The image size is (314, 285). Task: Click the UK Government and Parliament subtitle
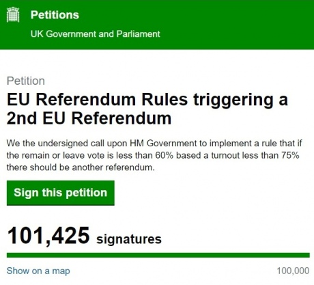(x=96, y=34)
